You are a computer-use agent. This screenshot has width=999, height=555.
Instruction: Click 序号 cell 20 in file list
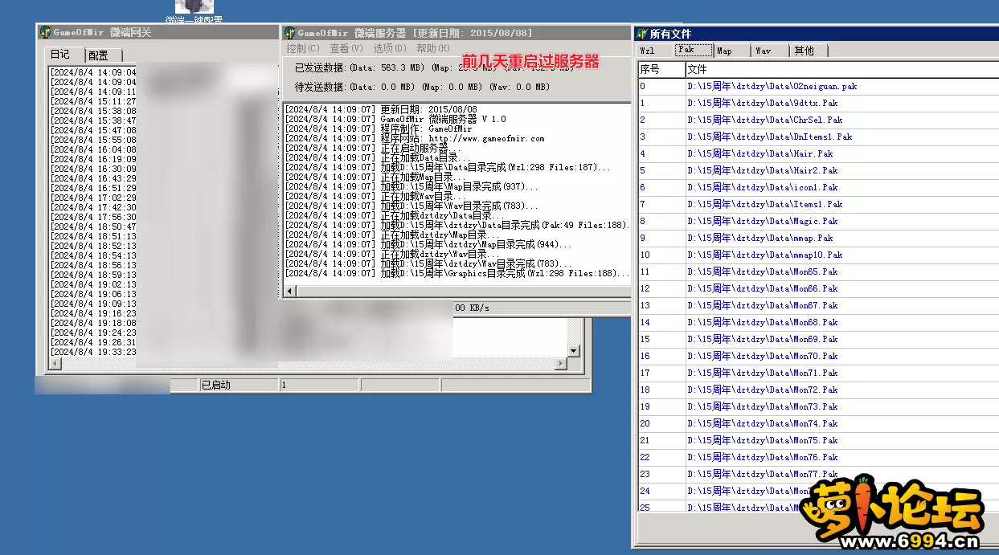tap(661, 423)
